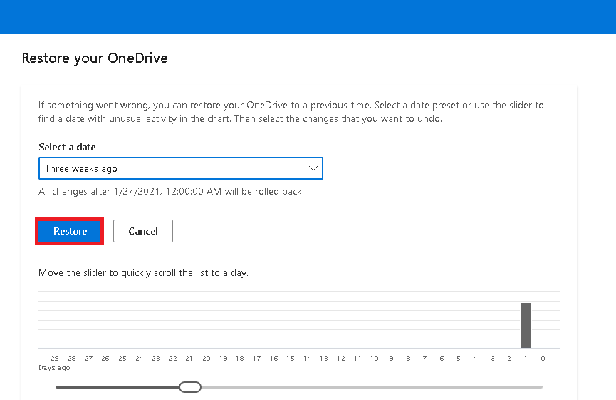Click the '0' day label on chart axis
Image resolution: width=616 pixels, height=400 pixels.
point(543,359)
